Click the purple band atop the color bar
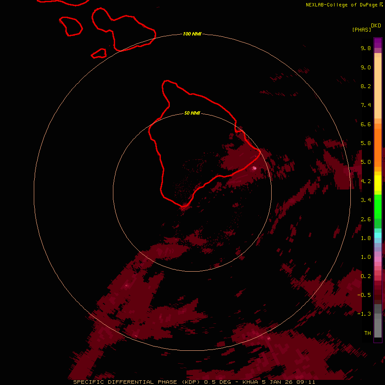This screenshot has height=385, width=385. [378, 43]
